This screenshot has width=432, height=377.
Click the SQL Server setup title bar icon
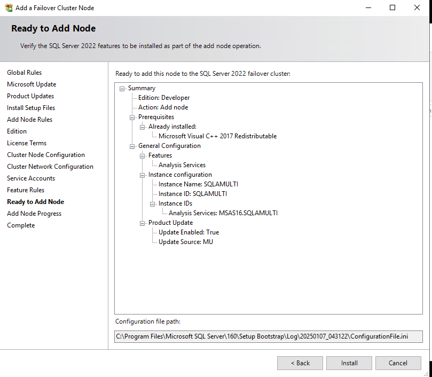(x=9, y=7)
